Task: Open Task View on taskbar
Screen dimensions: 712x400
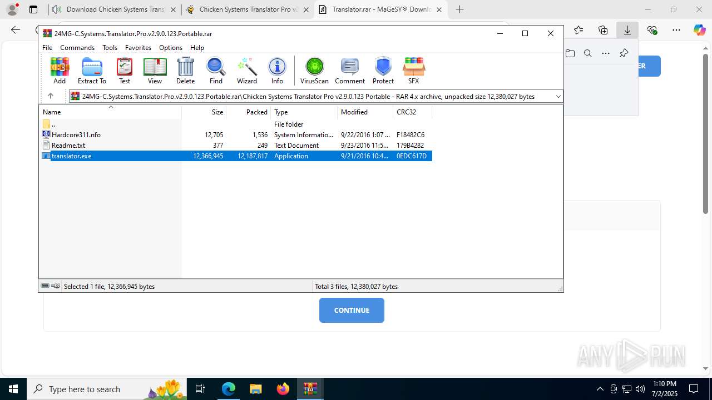Action: [201, 389]
